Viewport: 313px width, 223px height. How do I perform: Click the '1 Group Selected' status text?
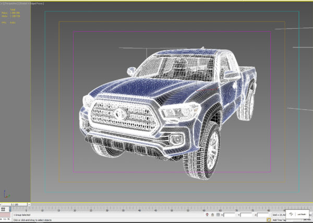click(22, 215)
